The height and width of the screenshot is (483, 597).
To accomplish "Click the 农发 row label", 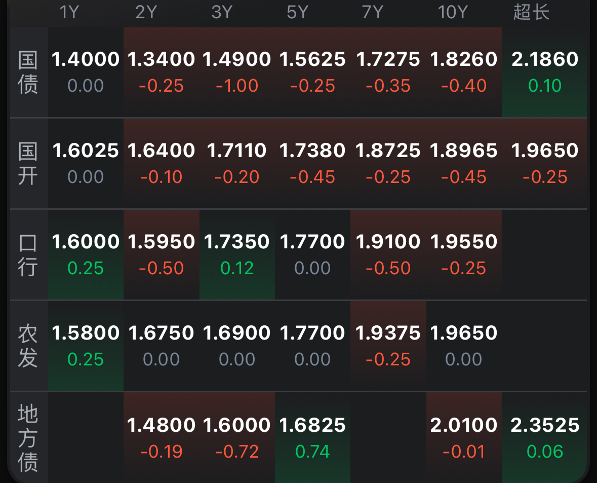I will point(28,346).
